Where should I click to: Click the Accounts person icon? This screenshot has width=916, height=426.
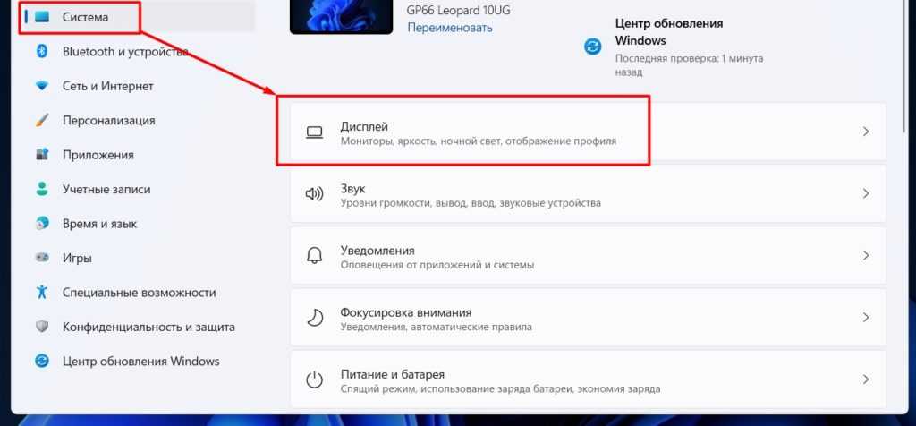41,190
